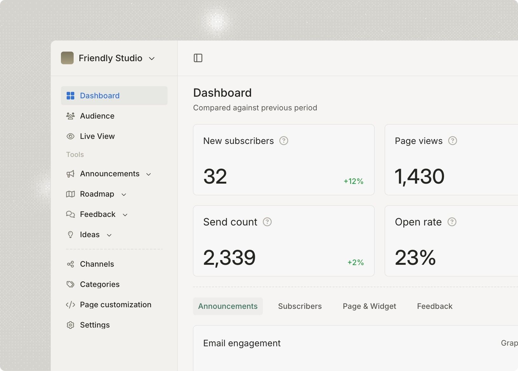Show help for Send count
Image resolution: width=518 pixels, height=371 pixels.
click(267, 222)
